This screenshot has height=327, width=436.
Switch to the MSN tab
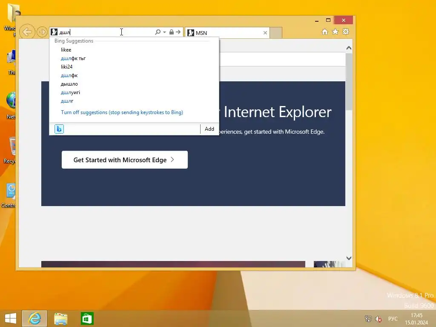click(x=227, y=33)
